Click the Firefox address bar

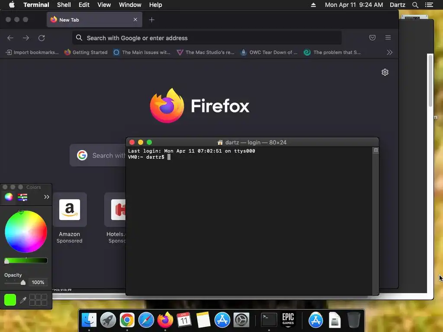tap(207, 38)
